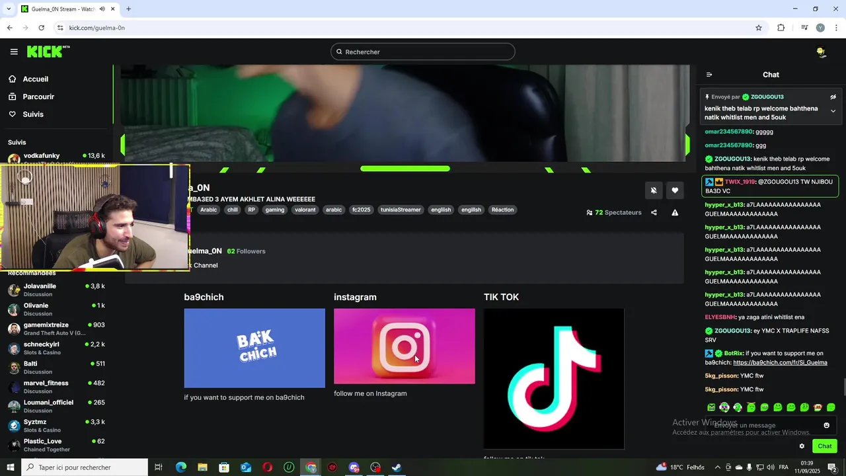Open File Explorer from taskbar
This screenshot has height=476, width=846.
[202, 467]
